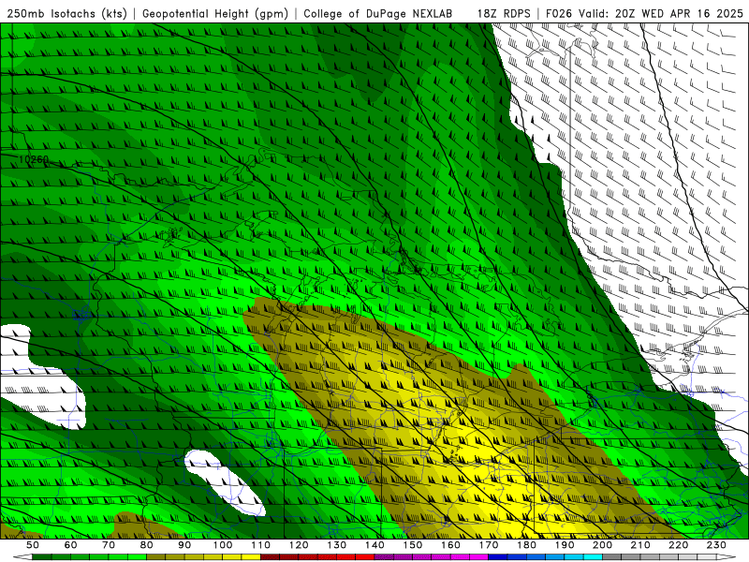Click the '160' color scale label
This screenshot has height=562, width=749.
coord(451,545)
